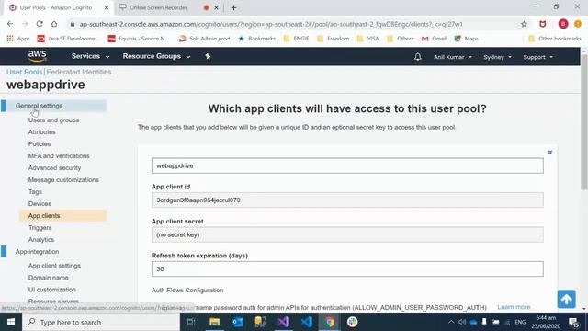588x331 pixels.
Task: Open Outlook from the taskbar
Action: pyautogui.click(x=237, y=322)
